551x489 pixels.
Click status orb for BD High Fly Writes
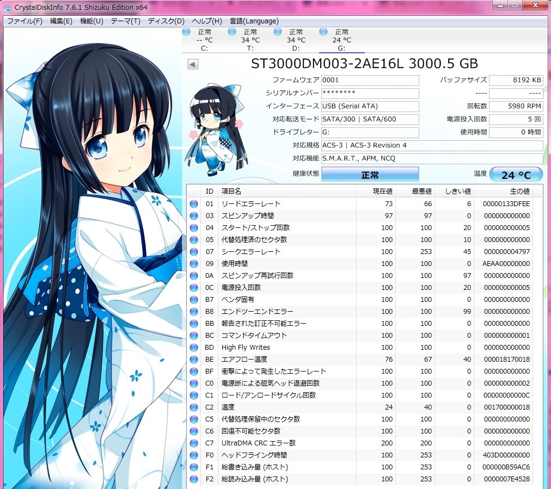click(194, 347)
